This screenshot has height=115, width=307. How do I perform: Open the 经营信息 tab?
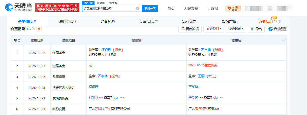[148, 21]
